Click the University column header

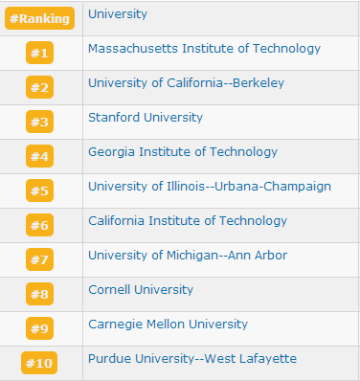118,14
